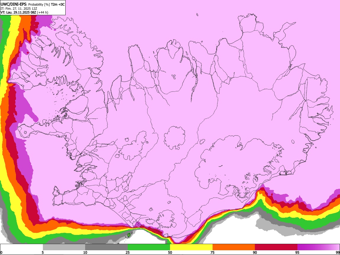
Task: Click the red 90–95 legend band
Action: click(276, 247)
